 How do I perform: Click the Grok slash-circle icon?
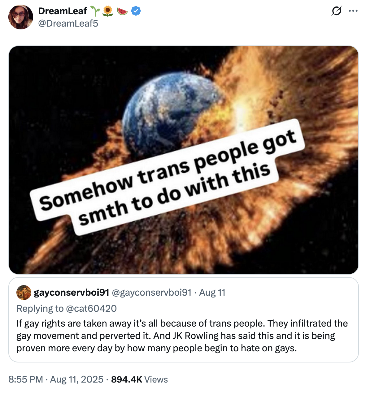coord(337,11)
